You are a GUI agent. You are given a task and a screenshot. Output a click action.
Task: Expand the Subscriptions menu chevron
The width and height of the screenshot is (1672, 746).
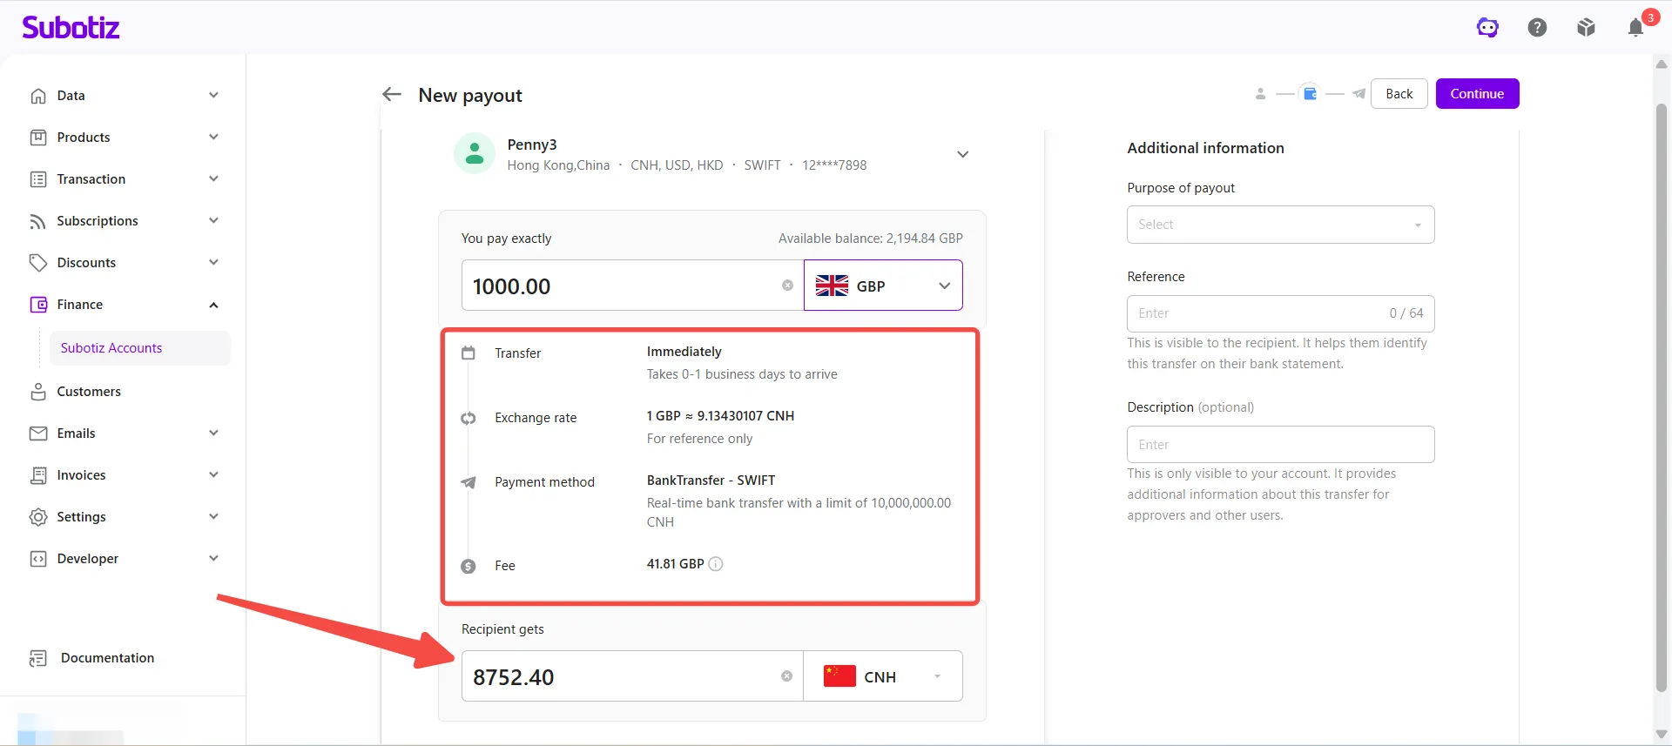coord(213,220)
